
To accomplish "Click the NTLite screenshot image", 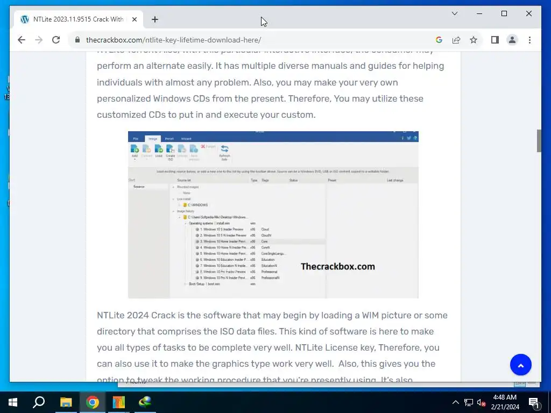I will (273, 215).
